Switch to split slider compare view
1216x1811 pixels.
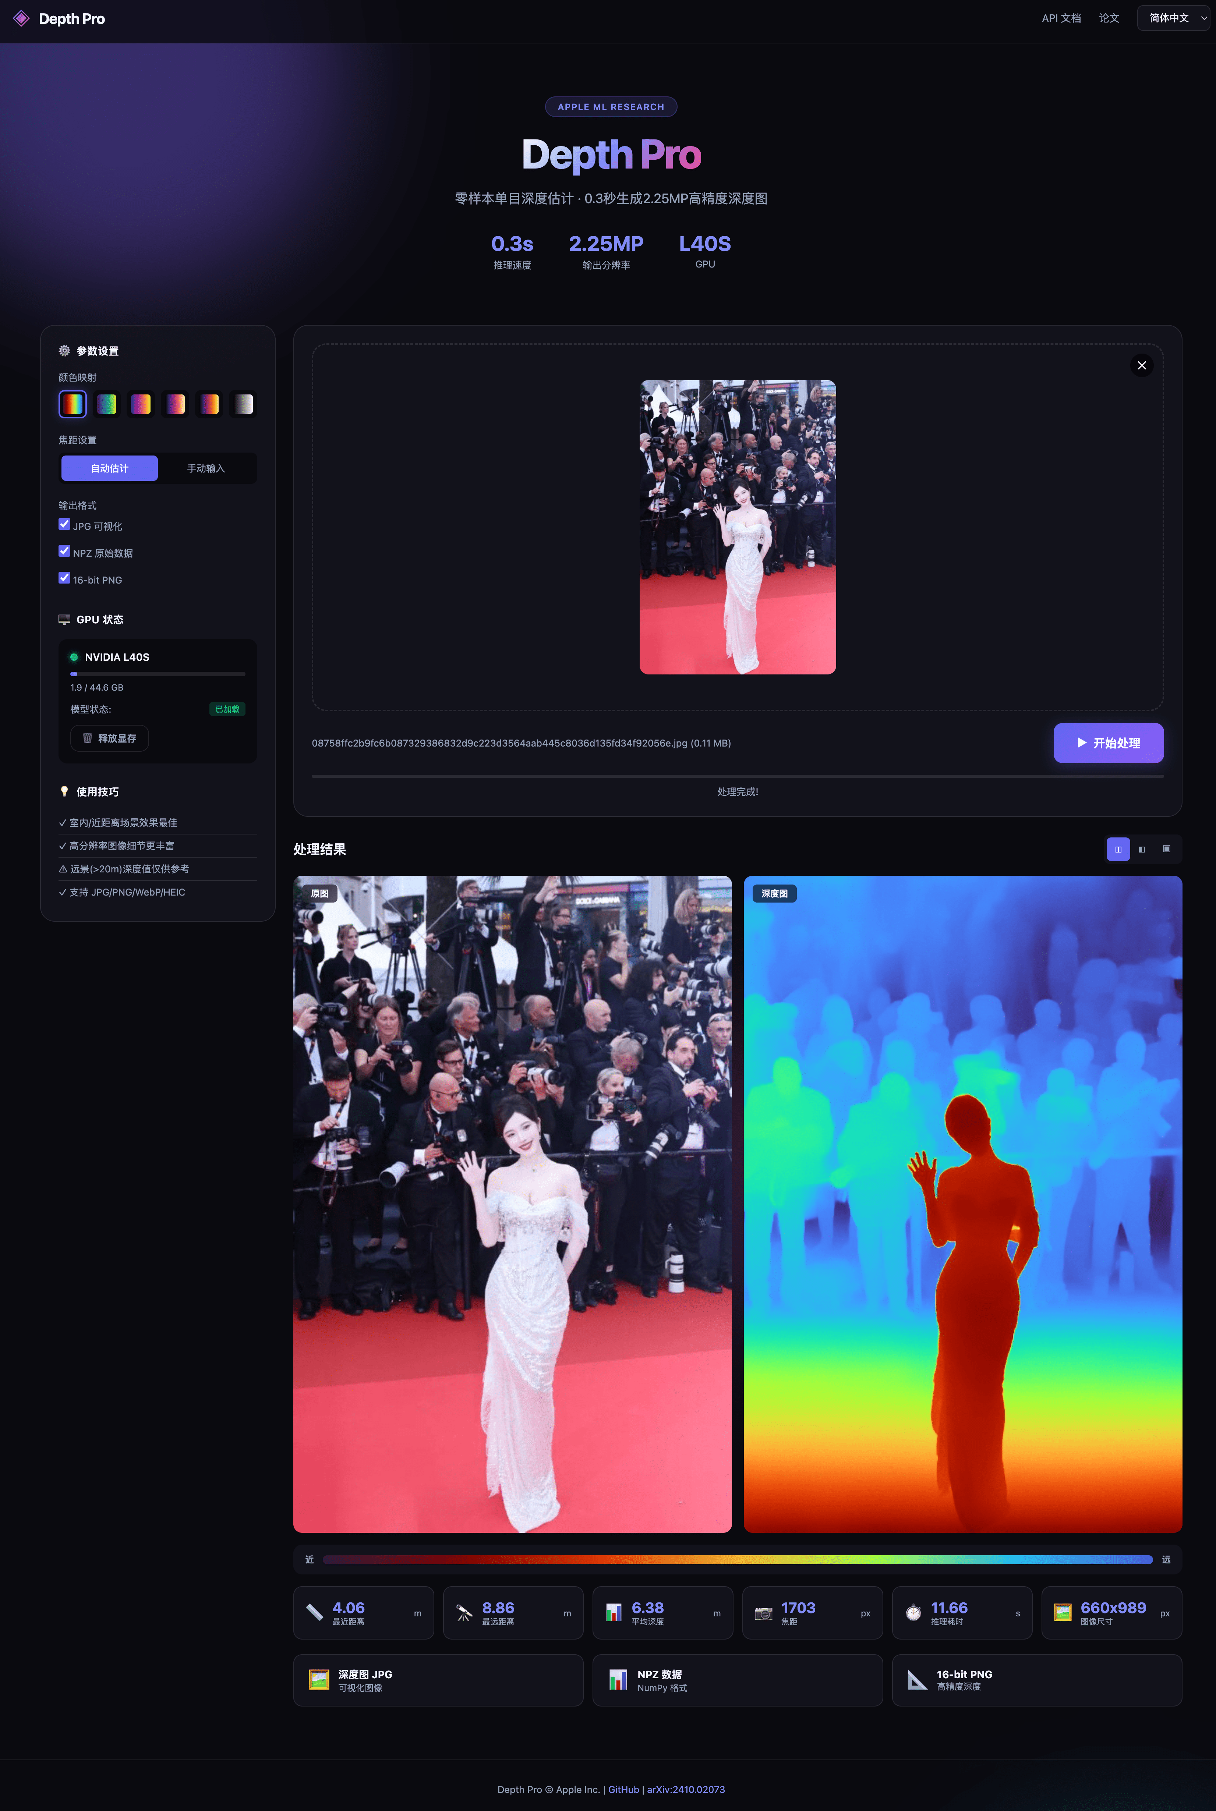[1142, 850]
